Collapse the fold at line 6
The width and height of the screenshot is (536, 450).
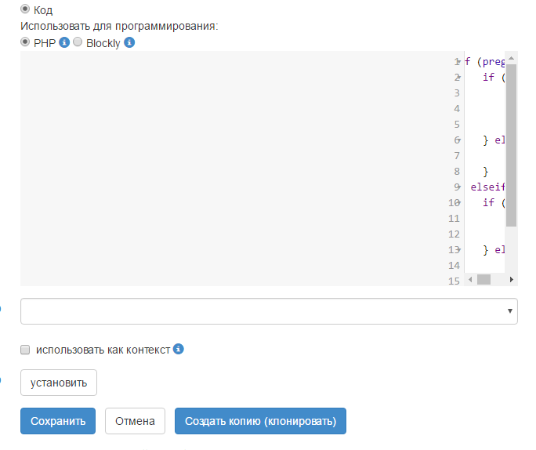pyautogui.click(x=457, y=140)
